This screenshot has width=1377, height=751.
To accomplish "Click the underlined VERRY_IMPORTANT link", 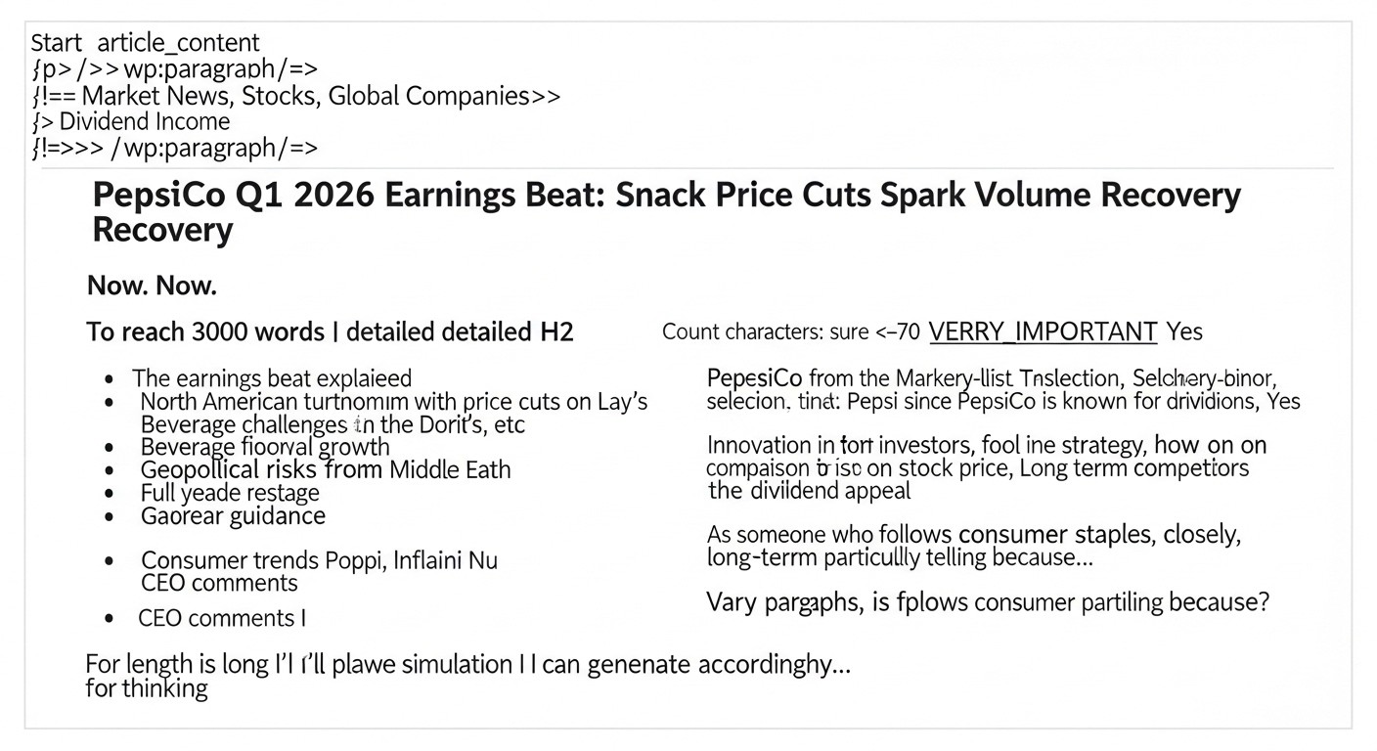I will [1043, 331].
